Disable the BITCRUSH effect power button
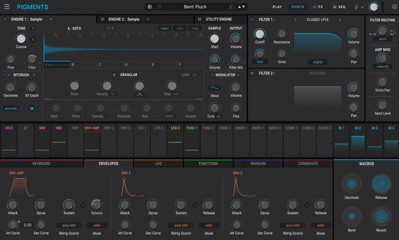Image resolution: width=399 pixels, height=240 pixels. 4,75
